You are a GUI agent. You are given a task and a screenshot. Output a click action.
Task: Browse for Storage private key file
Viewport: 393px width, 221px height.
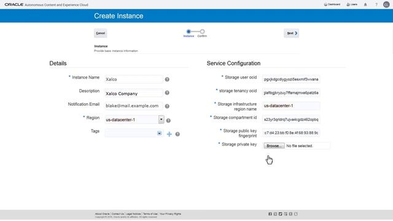274,146
